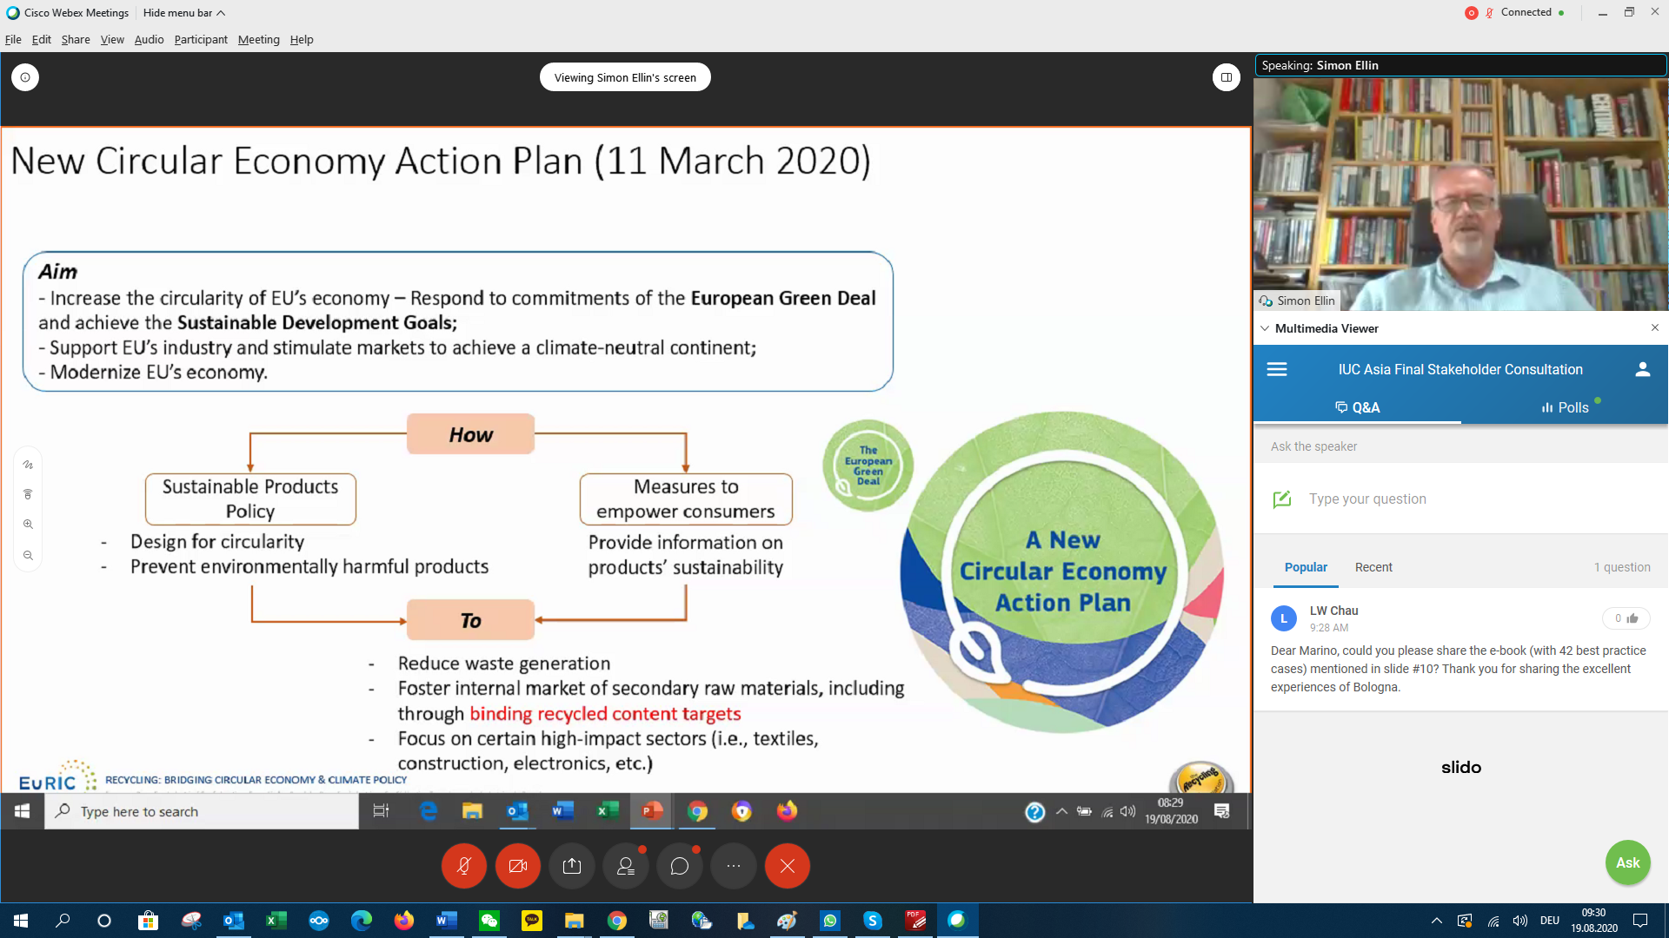Image resolution: width=1669 pixels, height=938 pixels.
Task: Switch to the Polls tab
Action: (x=1565, y=407)
